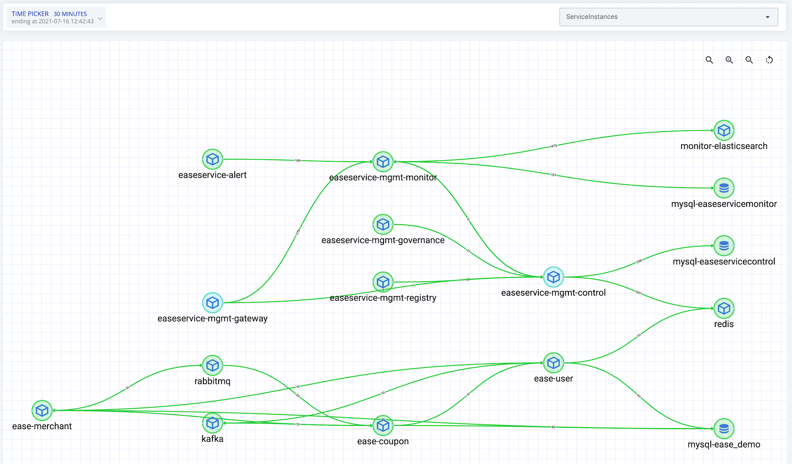Viewport: 792px width, 464px height.
Task: Select the easeservice-mgmt-monitor node icon
Action: pyautogui.click(x=383, y=162)
